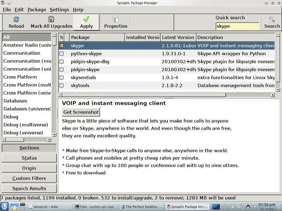The height and width of the screenshot is (211, 282).
Task: Open the Custom Filters view
Action: tap(29, 178)
